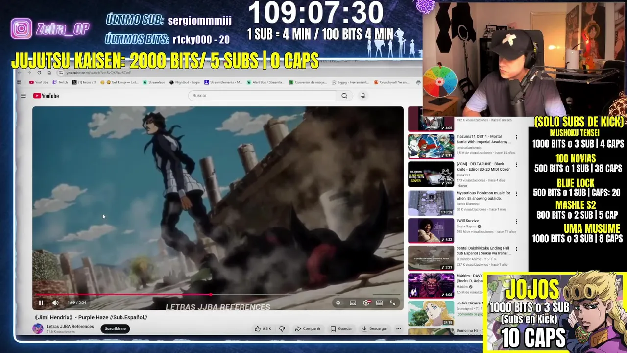The height and width of the screenshot is (353, 627).
Task: Open the Crunchyroll bookmark
Action: click(x=392, y=82)
